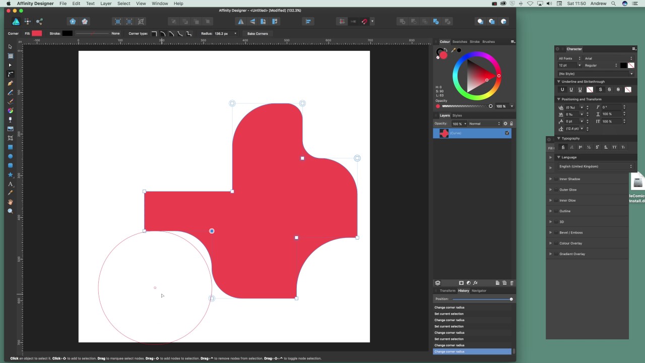This screenshot has width=645, height=363.
Task: Toggle the layer lock icon
Action: click(x=511, y=124)
